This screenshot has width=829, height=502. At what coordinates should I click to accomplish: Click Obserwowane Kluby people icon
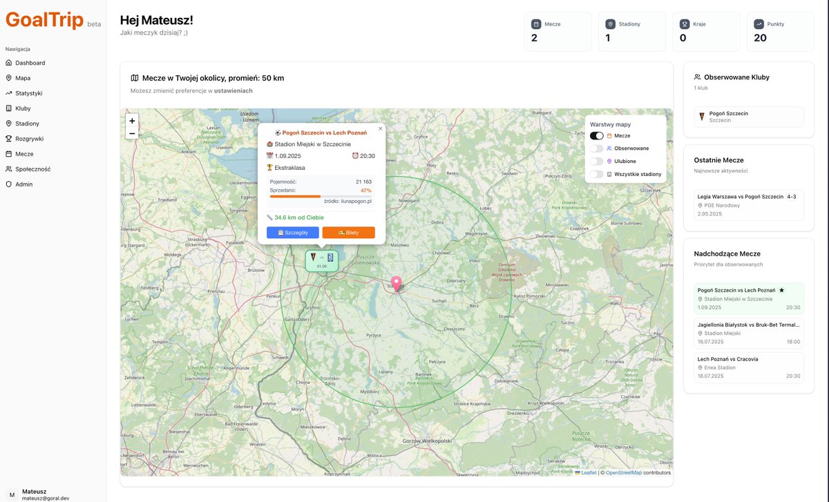[698, 77]
